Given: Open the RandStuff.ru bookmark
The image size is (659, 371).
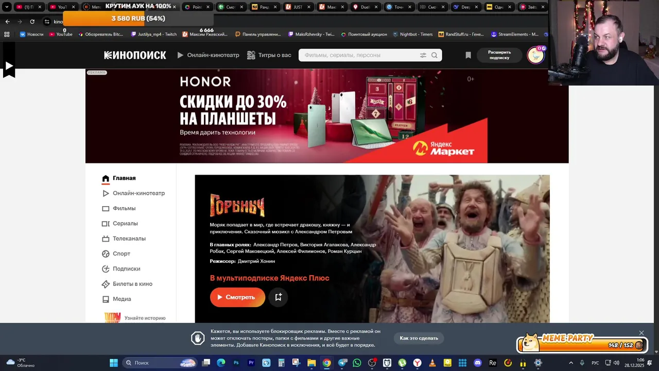Looking at the screenshot, I should pyautogui.click(x=461, y=34).
